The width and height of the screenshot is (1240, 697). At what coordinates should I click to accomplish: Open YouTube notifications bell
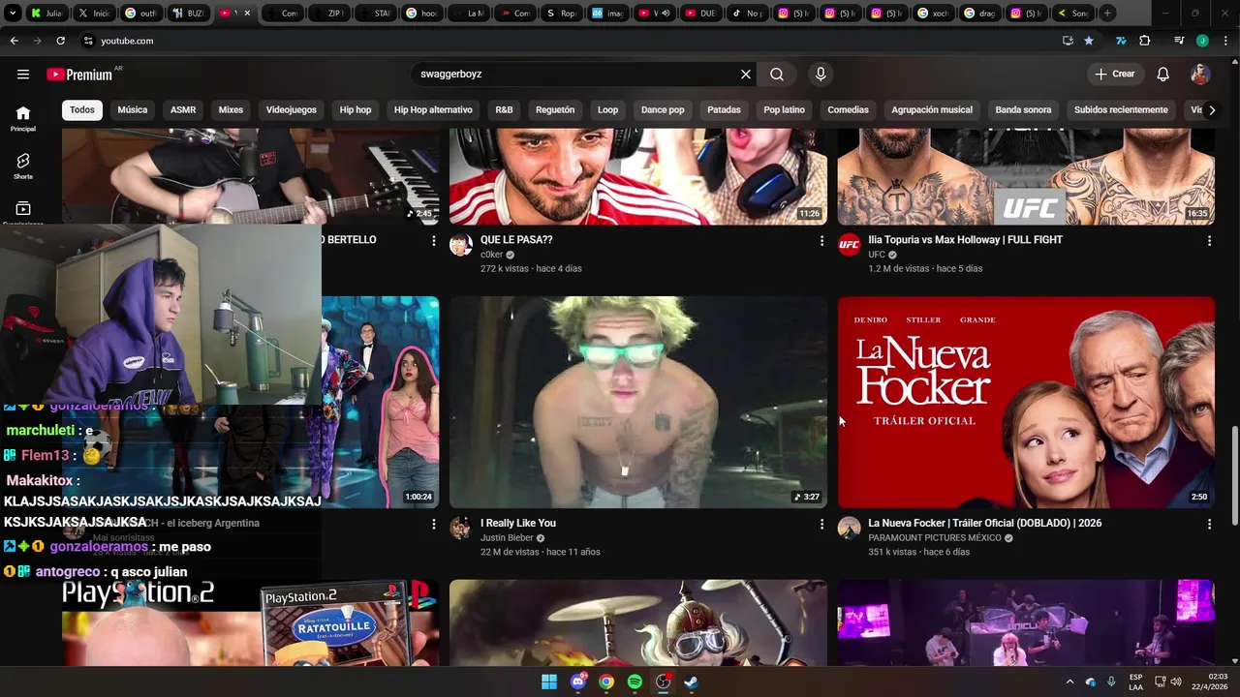[x=1163, y=74]
